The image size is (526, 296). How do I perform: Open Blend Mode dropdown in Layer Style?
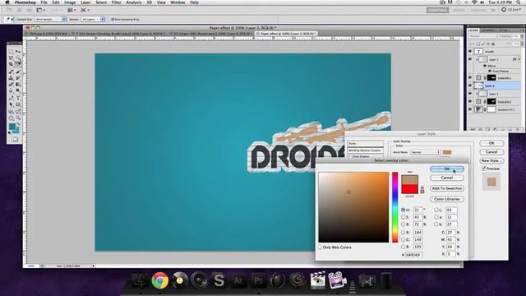coord(425,152)
